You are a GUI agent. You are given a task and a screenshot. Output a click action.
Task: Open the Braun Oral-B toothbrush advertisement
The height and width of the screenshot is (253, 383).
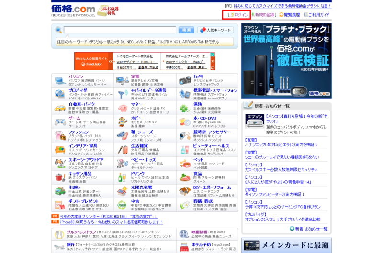286,61
